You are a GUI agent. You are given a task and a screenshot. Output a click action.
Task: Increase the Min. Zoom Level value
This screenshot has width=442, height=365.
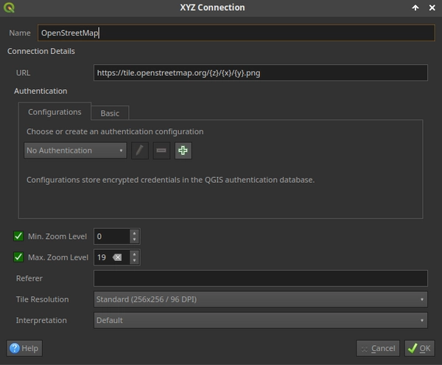click(x=135, y=233)
